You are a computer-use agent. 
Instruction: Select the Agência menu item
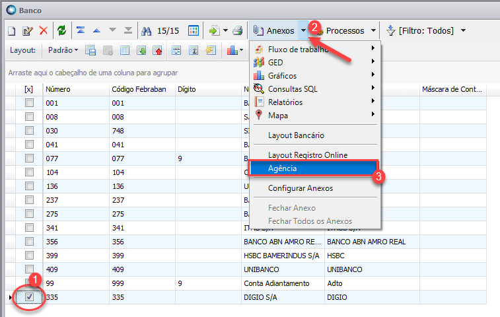314,168
